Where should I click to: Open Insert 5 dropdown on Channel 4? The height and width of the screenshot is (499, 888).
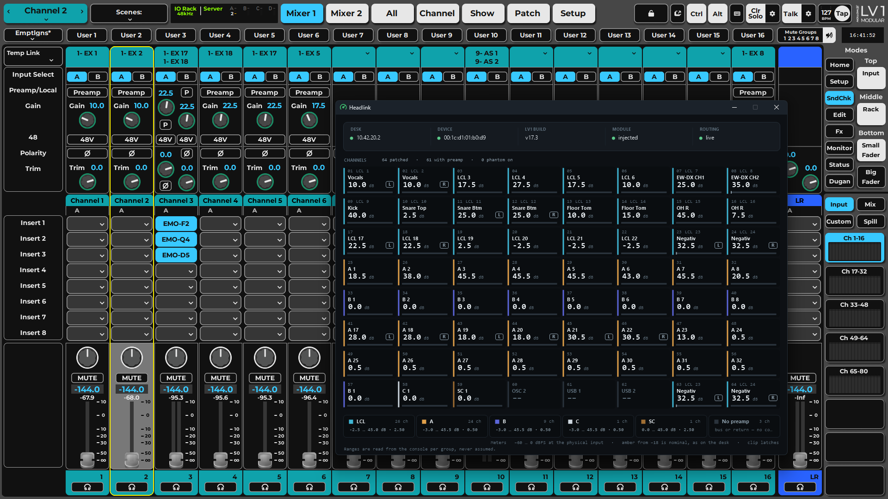[221, 287]
